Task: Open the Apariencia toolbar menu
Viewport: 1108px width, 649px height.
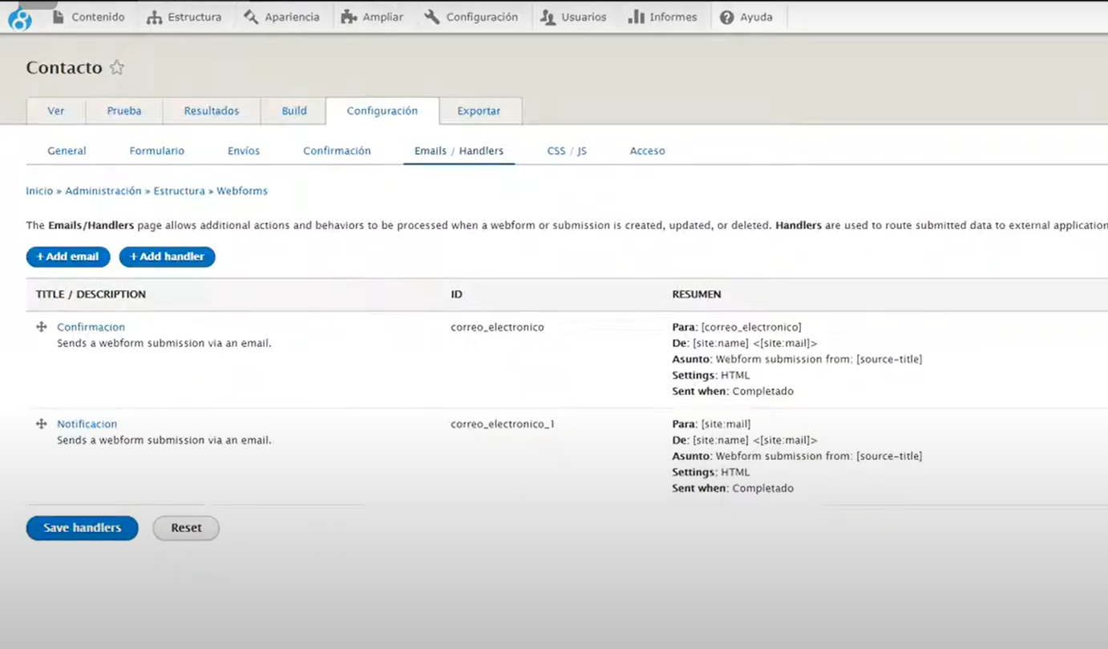Action: pyautogui.click(x=281, y=17)
